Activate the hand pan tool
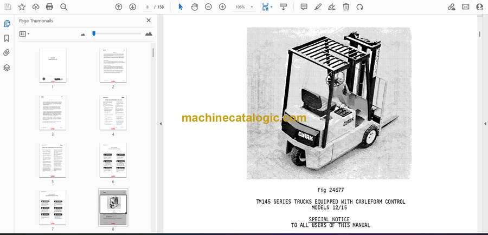Screen dimensions: 488x235 (195, 7)
